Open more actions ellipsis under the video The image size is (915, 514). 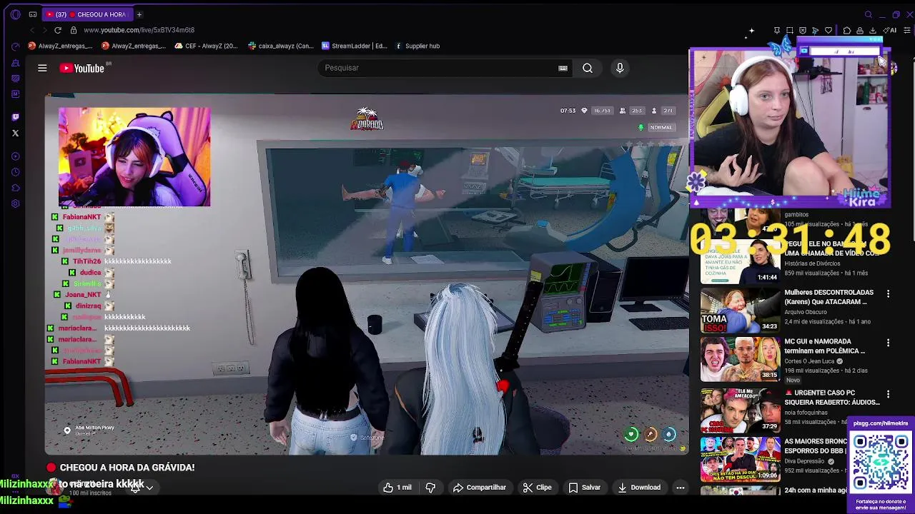click(681, 488)
